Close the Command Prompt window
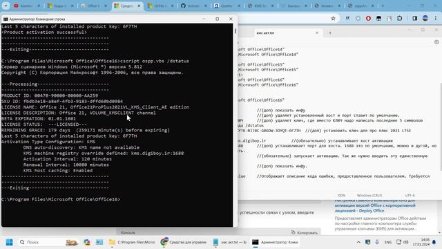The height and width of the screenshot is (249, 442). click(x=231, y=19)
